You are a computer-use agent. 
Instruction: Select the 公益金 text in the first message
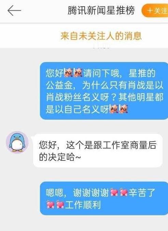click(x=59, y=85)
